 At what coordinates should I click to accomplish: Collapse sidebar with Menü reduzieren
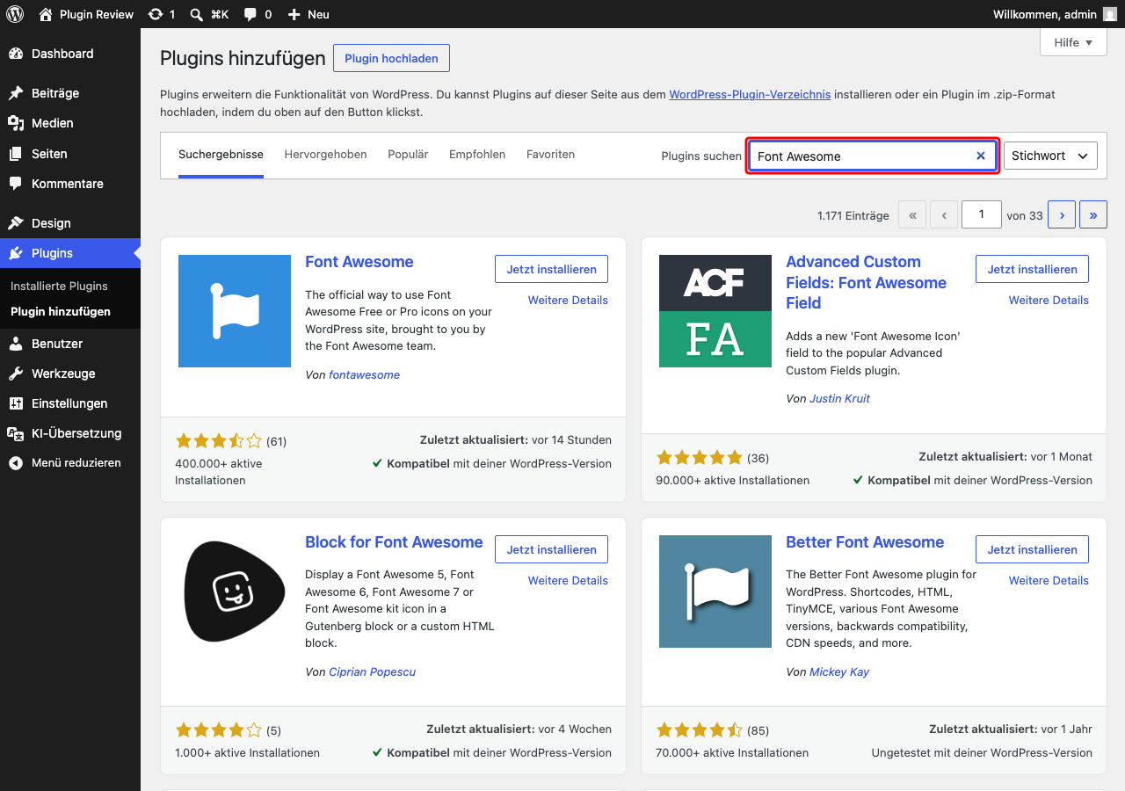70,463
